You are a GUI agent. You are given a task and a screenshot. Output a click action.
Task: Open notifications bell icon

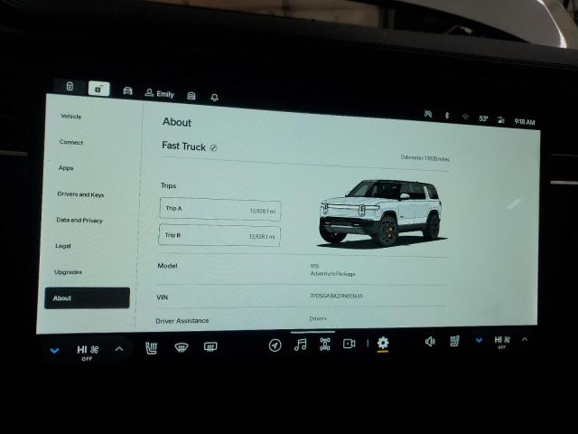pyautogui.click(x=214, y=98)
